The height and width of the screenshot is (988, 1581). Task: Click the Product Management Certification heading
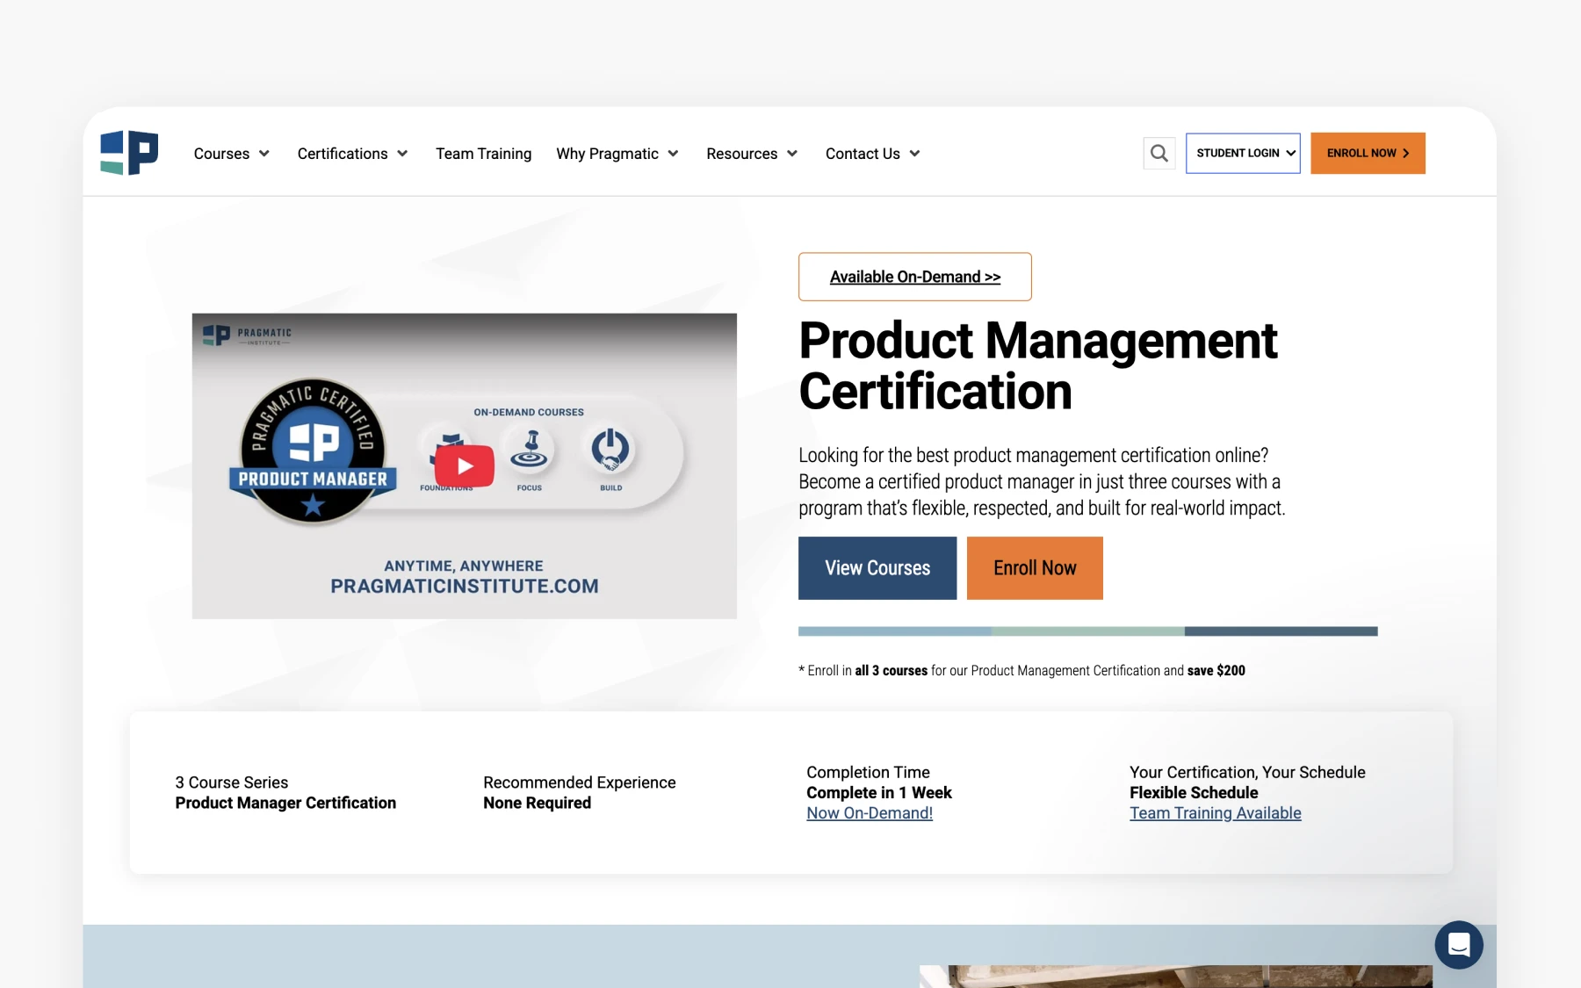[1037, 365]
